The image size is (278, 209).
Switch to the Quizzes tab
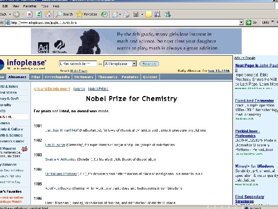150,77
